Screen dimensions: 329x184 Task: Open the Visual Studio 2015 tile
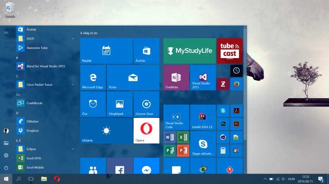(x=203, y=77)
